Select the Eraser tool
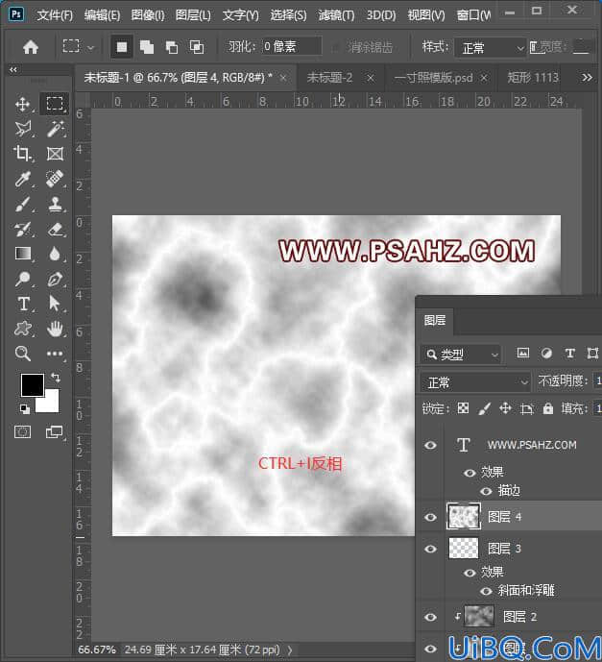The width and height of the screenshot is (602, 662). tap(55, 230)
